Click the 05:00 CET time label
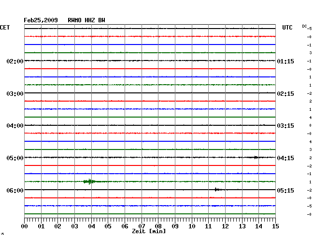 [x=15, y=158]
